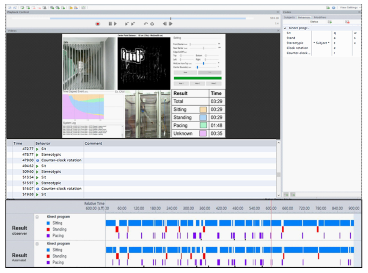The width and height of the screenshot is (368, 273).
Task: Switch to the Modifiers tab
Action: tap(320, 17)
